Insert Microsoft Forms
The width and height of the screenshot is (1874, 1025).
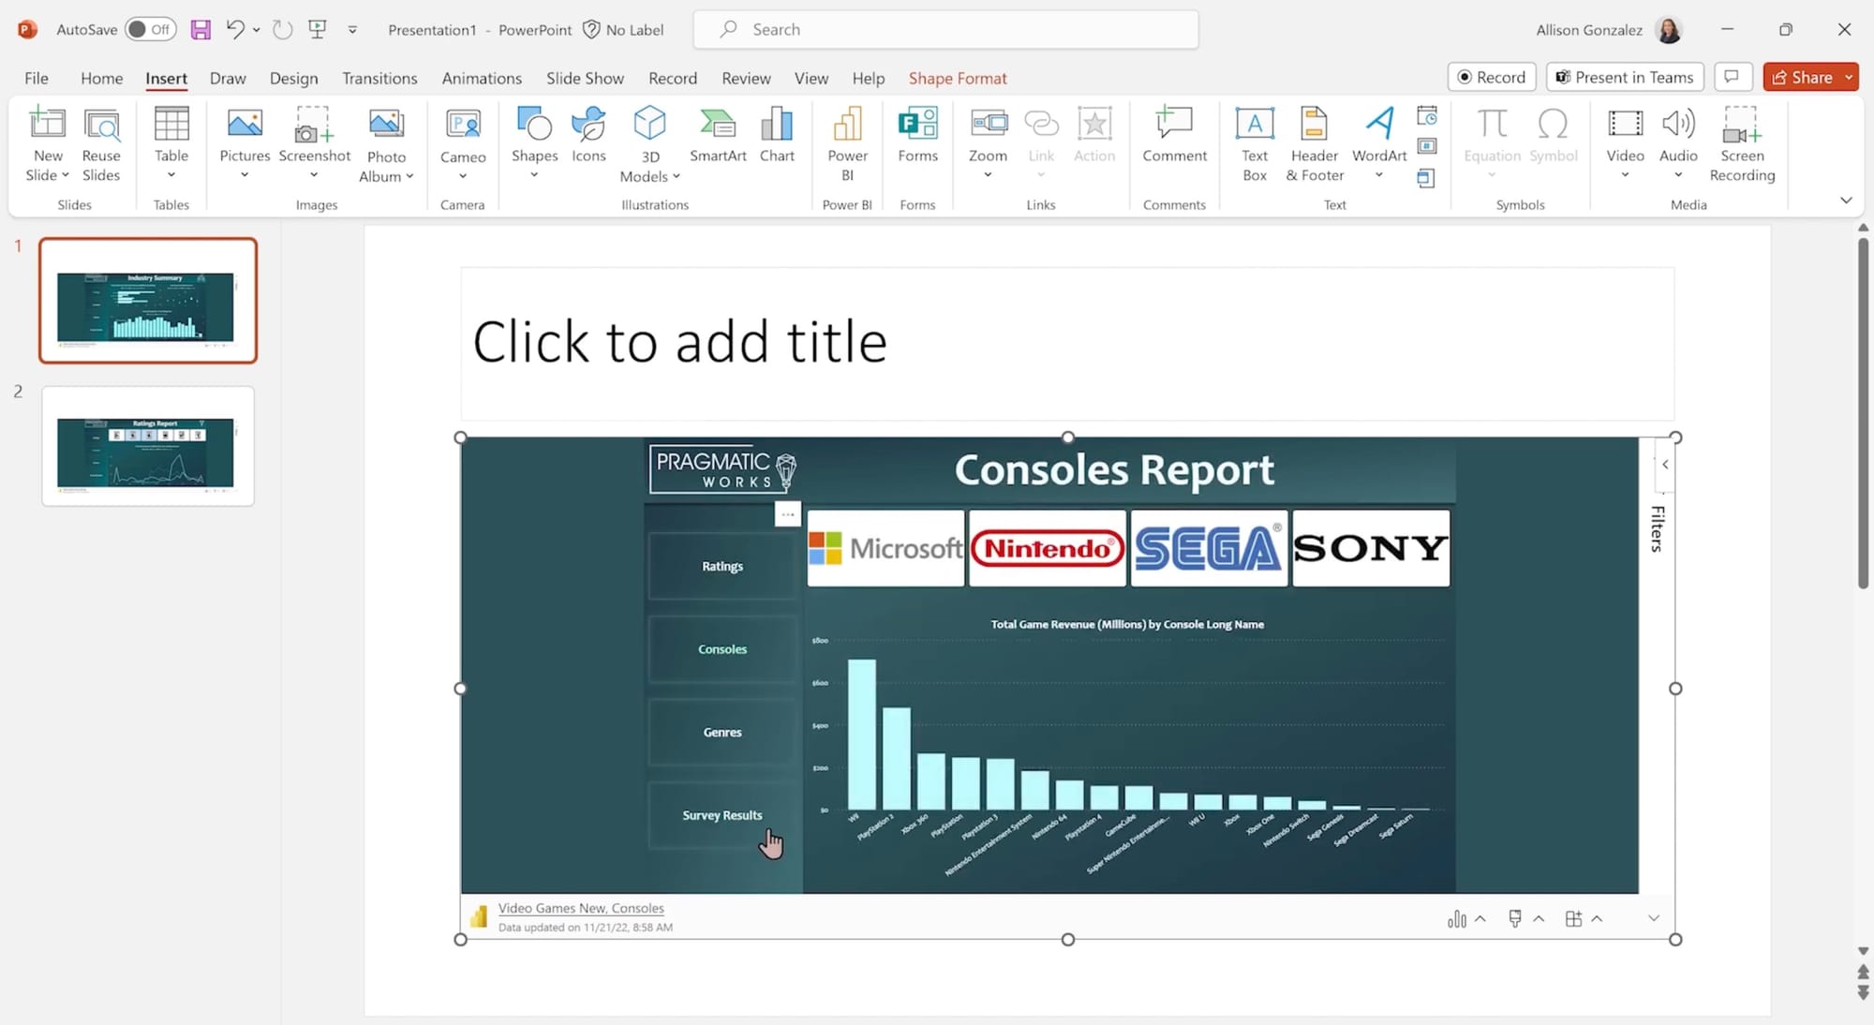917,134
